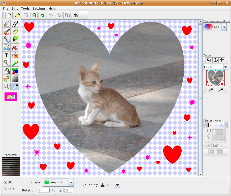This screenshot has width=231, height=196.
Task: Open the magenta current color swatch
Action: click(11, 97)
